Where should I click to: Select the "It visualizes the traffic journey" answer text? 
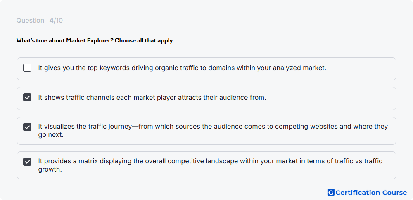click(x=213, y=131)
